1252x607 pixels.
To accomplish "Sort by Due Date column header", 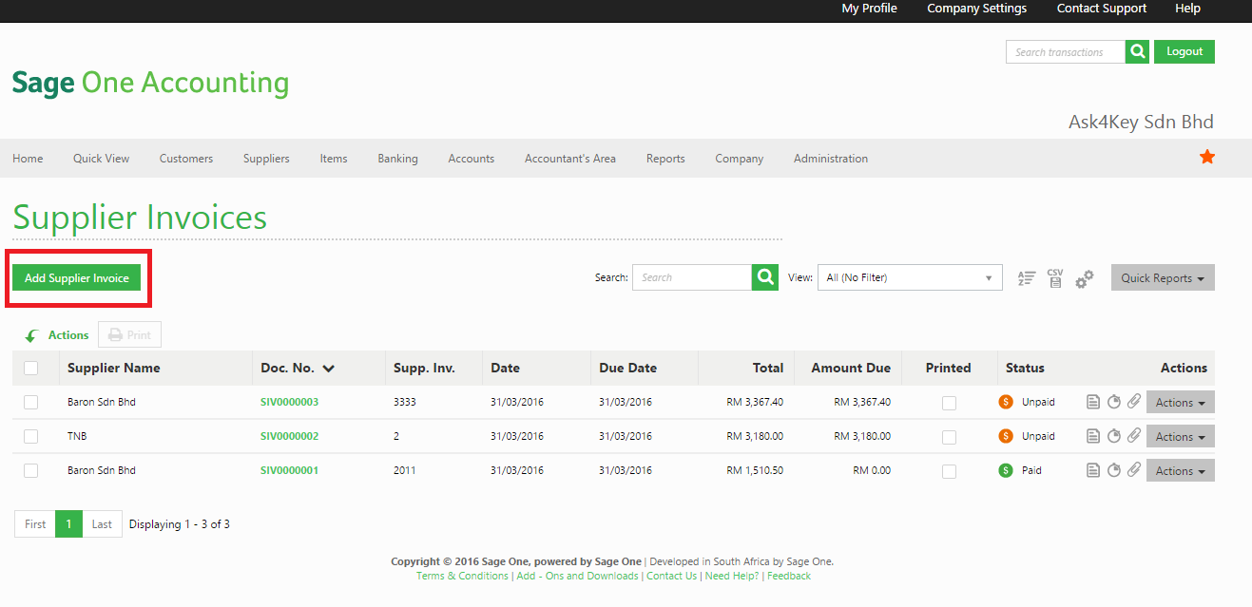I will (x=627, y=368).
